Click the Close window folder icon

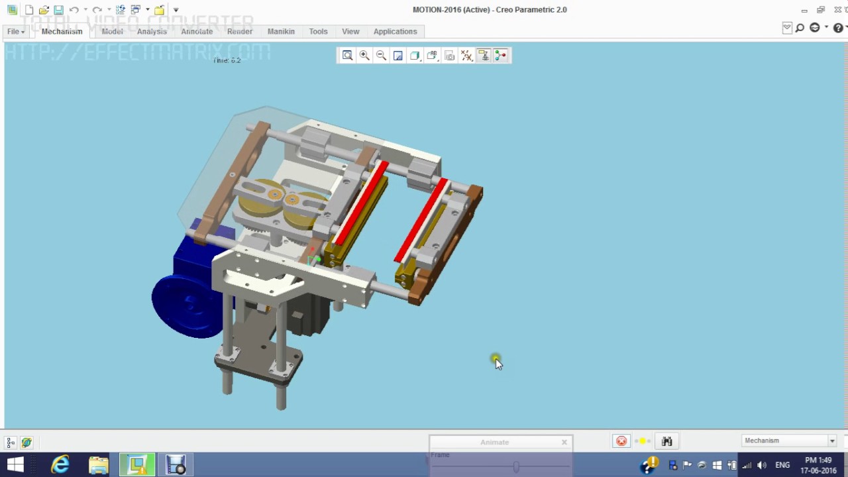click(160, 10)
